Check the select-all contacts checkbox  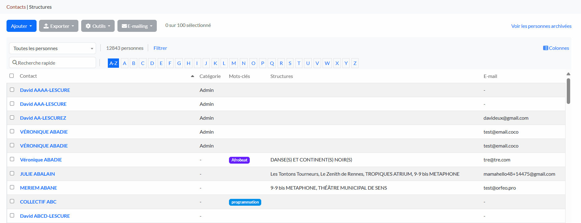[x=12, y=76]
